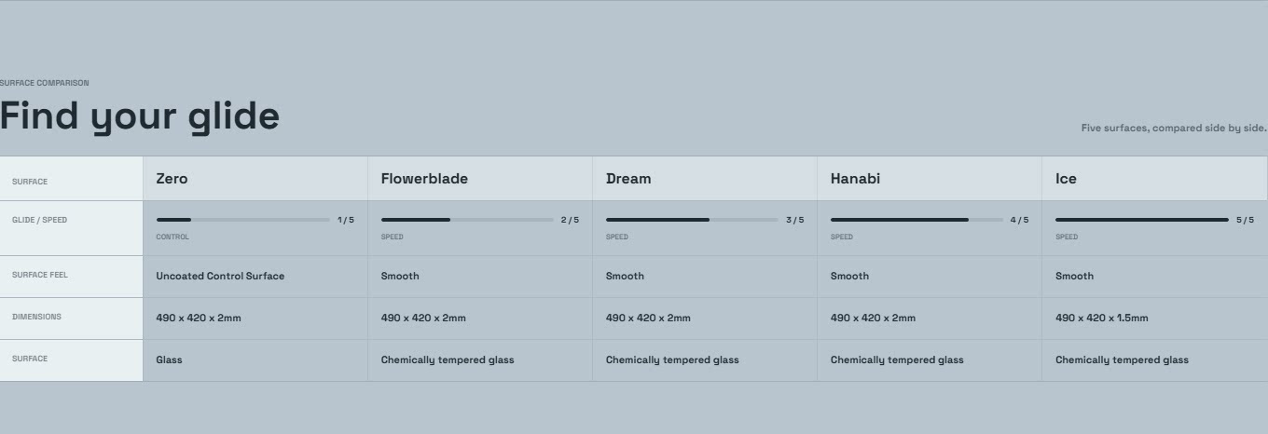Screen dimensions: 1268x434
Task: Click Find your glide heading
Action: click(140, 116)
